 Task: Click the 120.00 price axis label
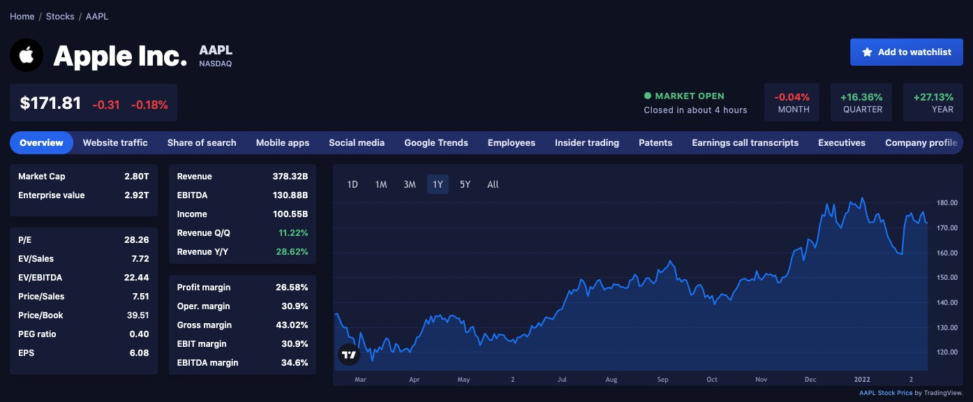tap(947, 352)
